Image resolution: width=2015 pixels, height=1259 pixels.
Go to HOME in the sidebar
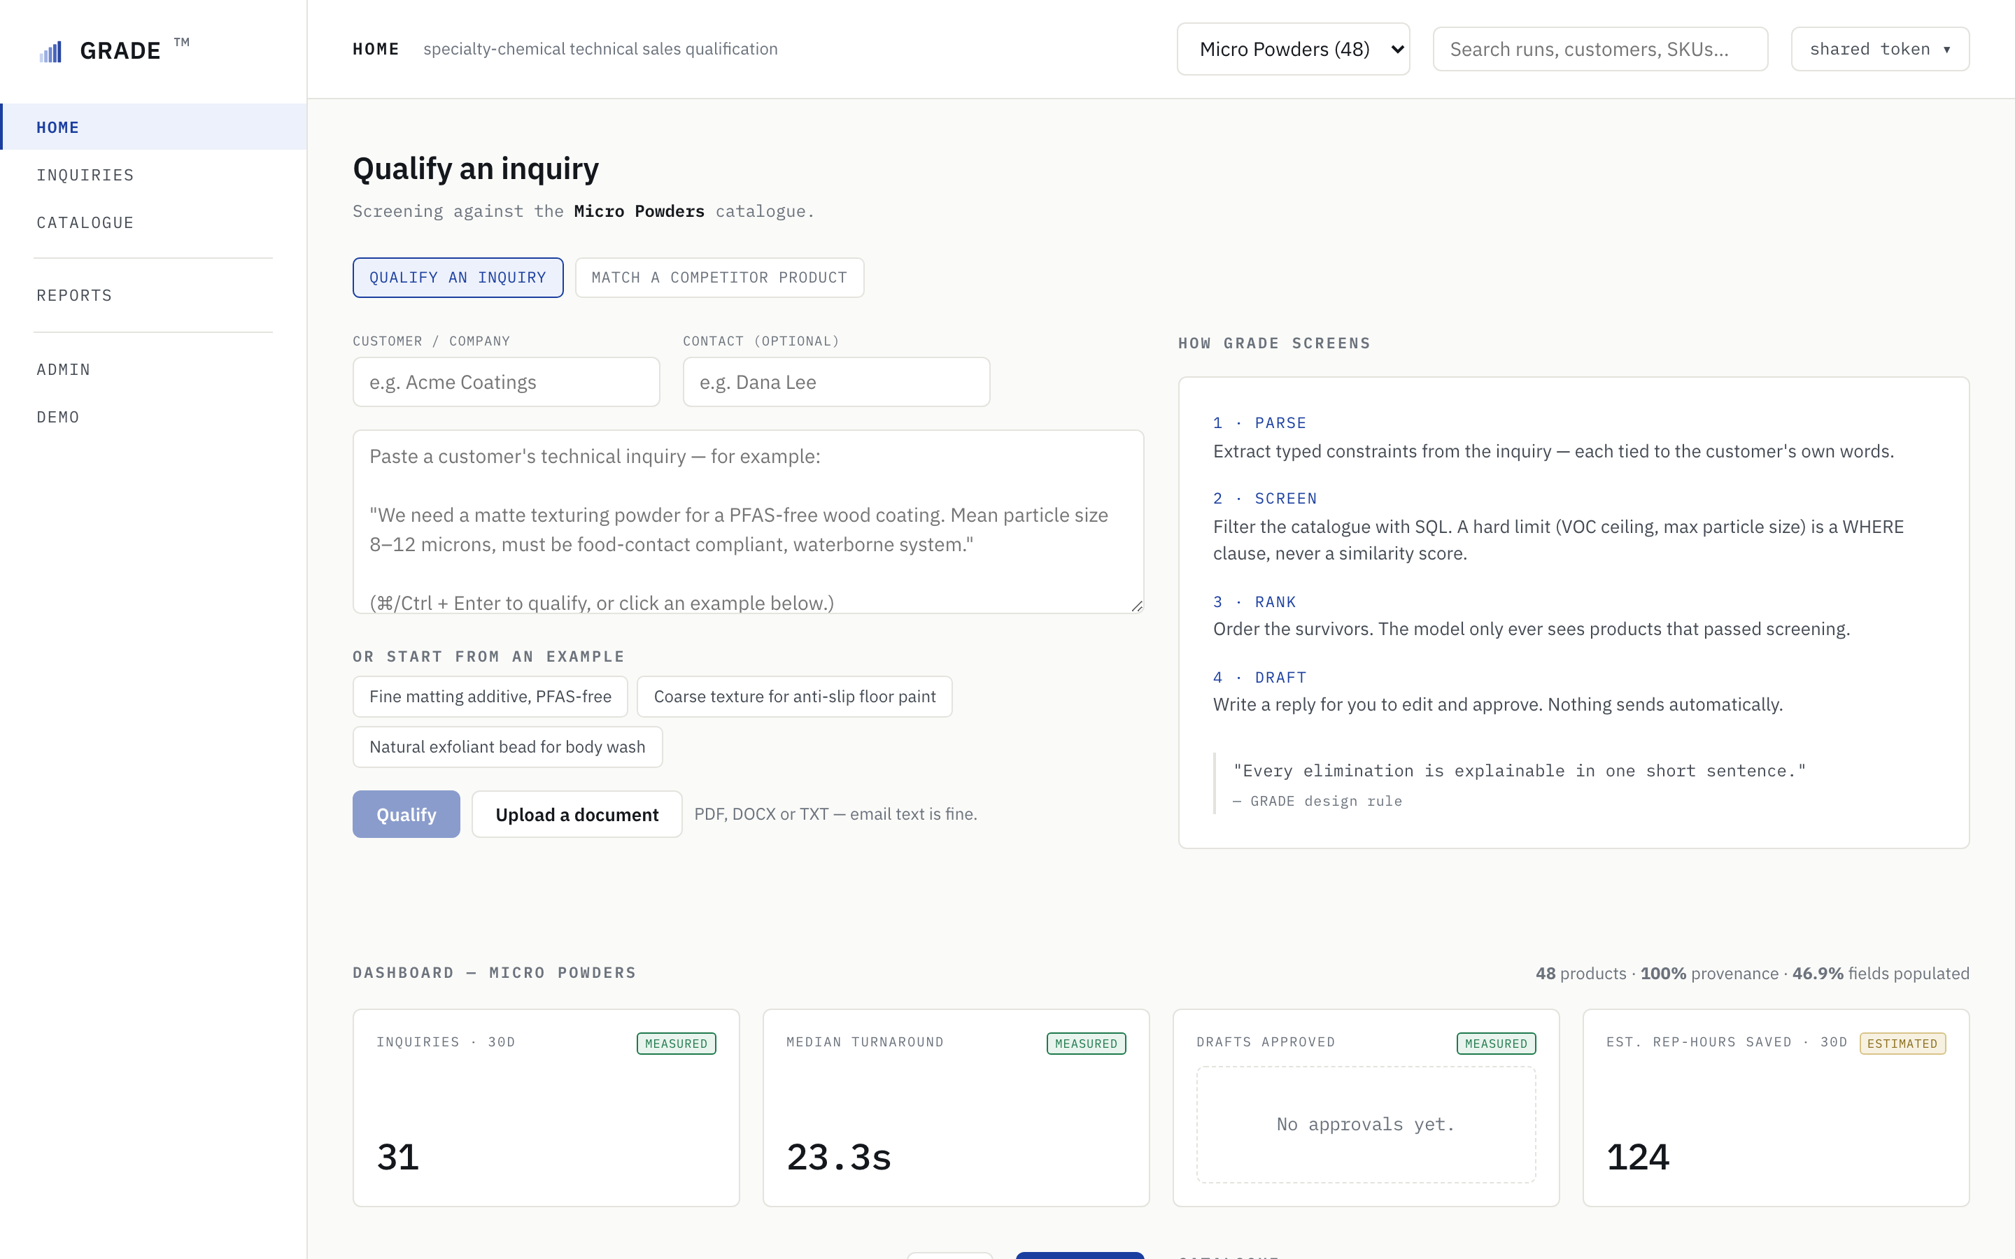(153, 127)
